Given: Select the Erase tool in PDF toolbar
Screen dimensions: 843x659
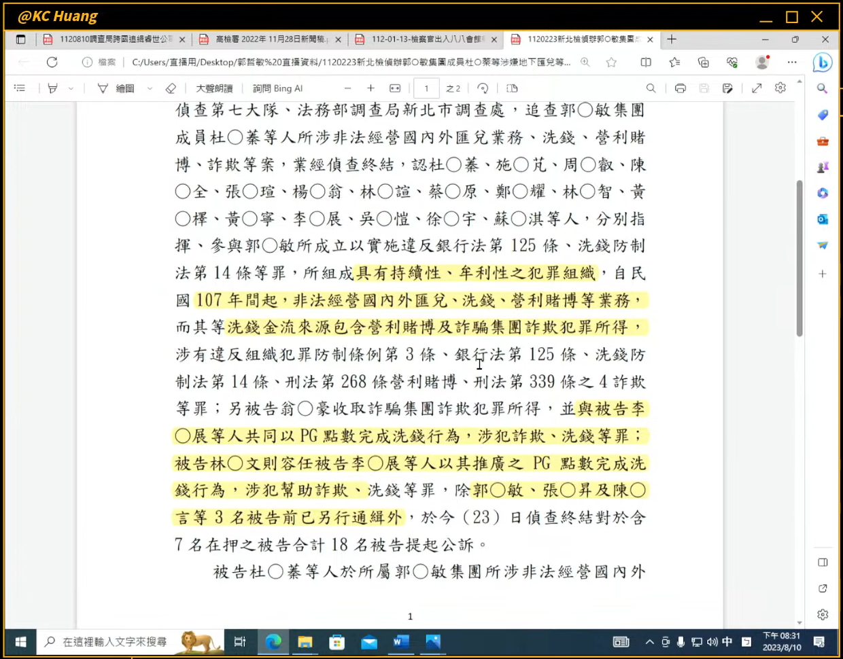Looking at the screenshot, I should (x=171, y=88).
